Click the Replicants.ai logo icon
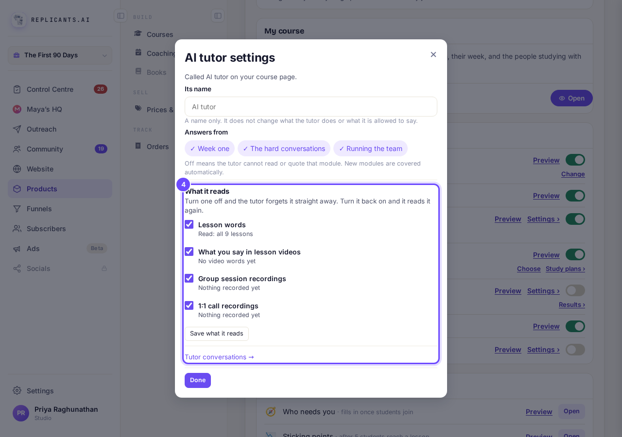Viewport: 622px width, 437px height. (18, 20)
